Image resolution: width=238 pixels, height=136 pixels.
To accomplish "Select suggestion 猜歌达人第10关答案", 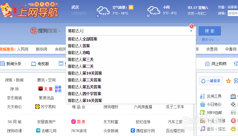I will pyautogui.click(x=131, y=73).
